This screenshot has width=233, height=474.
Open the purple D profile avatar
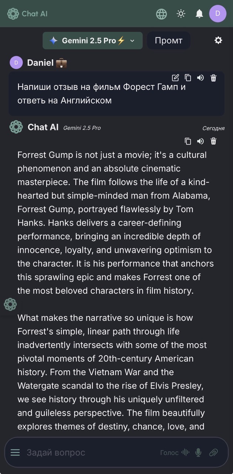[x=217, y=14]
